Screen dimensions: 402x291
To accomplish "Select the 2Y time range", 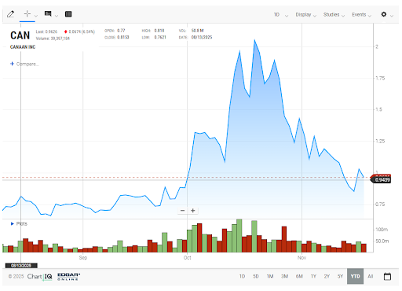I will tap(327, 276).
